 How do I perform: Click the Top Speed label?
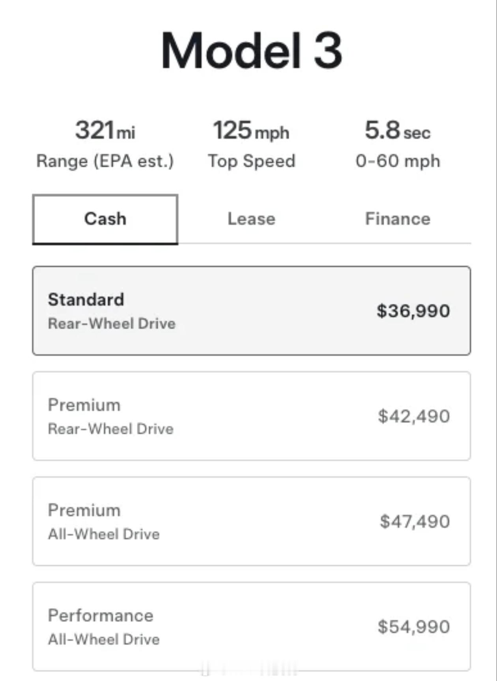(252, 161)
